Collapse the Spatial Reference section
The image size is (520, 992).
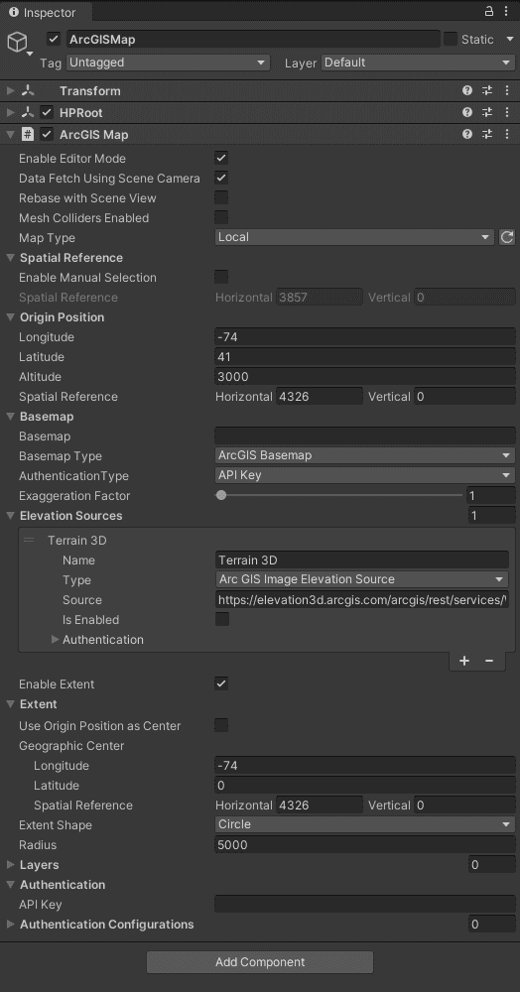[x=10, y=258]
